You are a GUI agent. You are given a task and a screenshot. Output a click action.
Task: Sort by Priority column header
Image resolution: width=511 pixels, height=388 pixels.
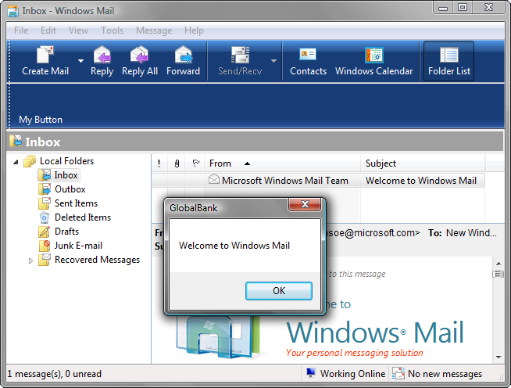(159, 163)
